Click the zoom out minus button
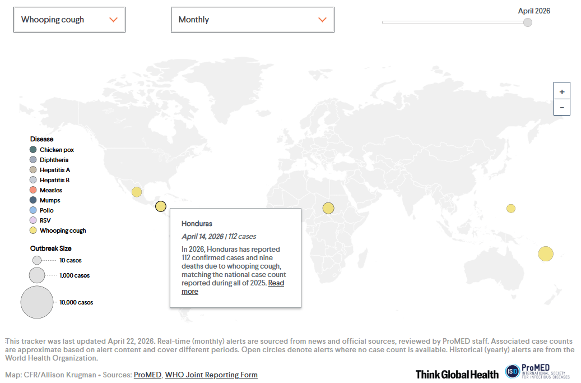 coord(561,107)
